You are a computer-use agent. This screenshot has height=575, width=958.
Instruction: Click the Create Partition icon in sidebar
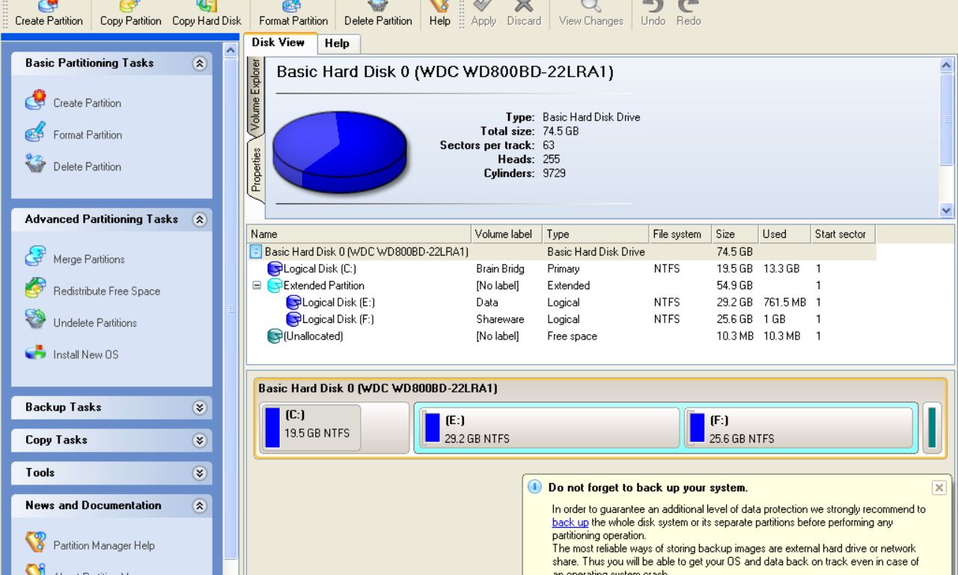(x=35, y=101)
